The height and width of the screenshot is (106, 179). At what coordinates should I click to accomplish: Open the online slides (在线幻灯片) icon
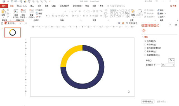(x=16, y=11)
